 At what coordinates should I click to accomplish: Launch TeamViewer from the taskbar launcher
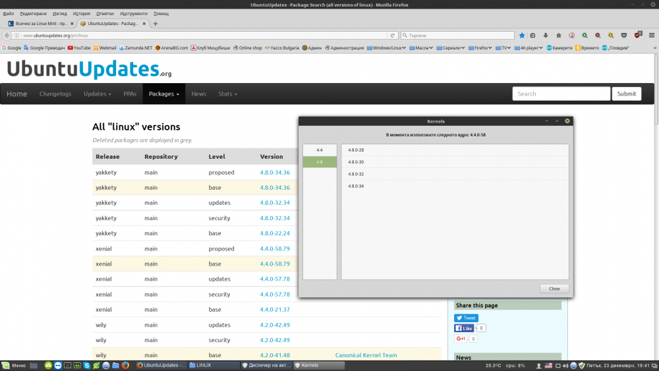[x=58, y=366]
